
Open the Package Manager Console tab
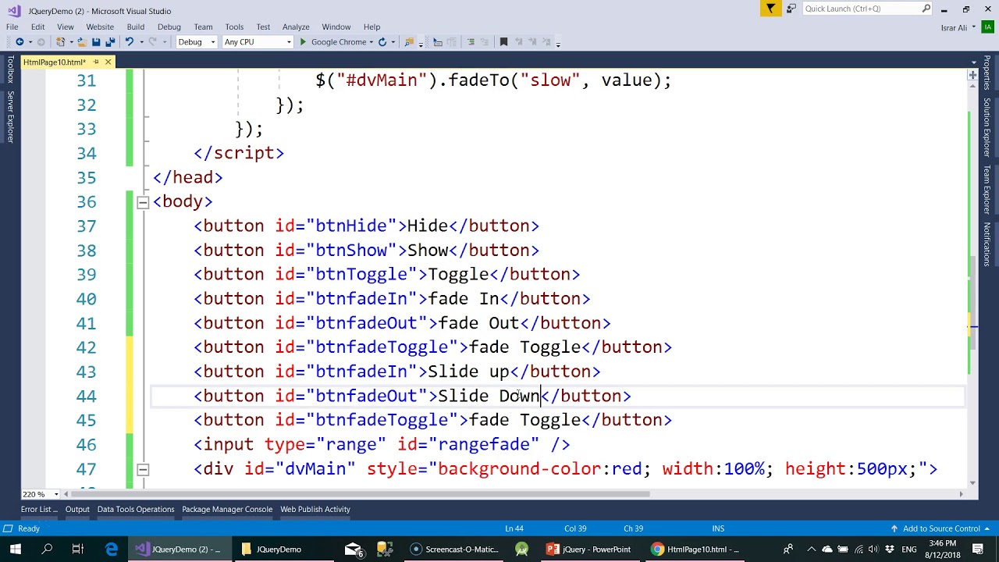coord(227,509)
